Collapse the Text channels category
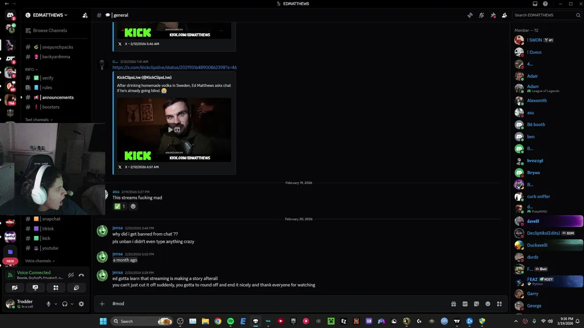 coord(39,120)
